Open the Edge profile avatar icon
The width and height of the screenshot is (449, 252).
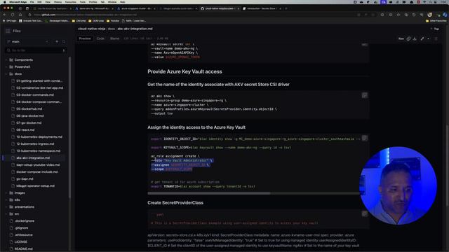[429, 15]
